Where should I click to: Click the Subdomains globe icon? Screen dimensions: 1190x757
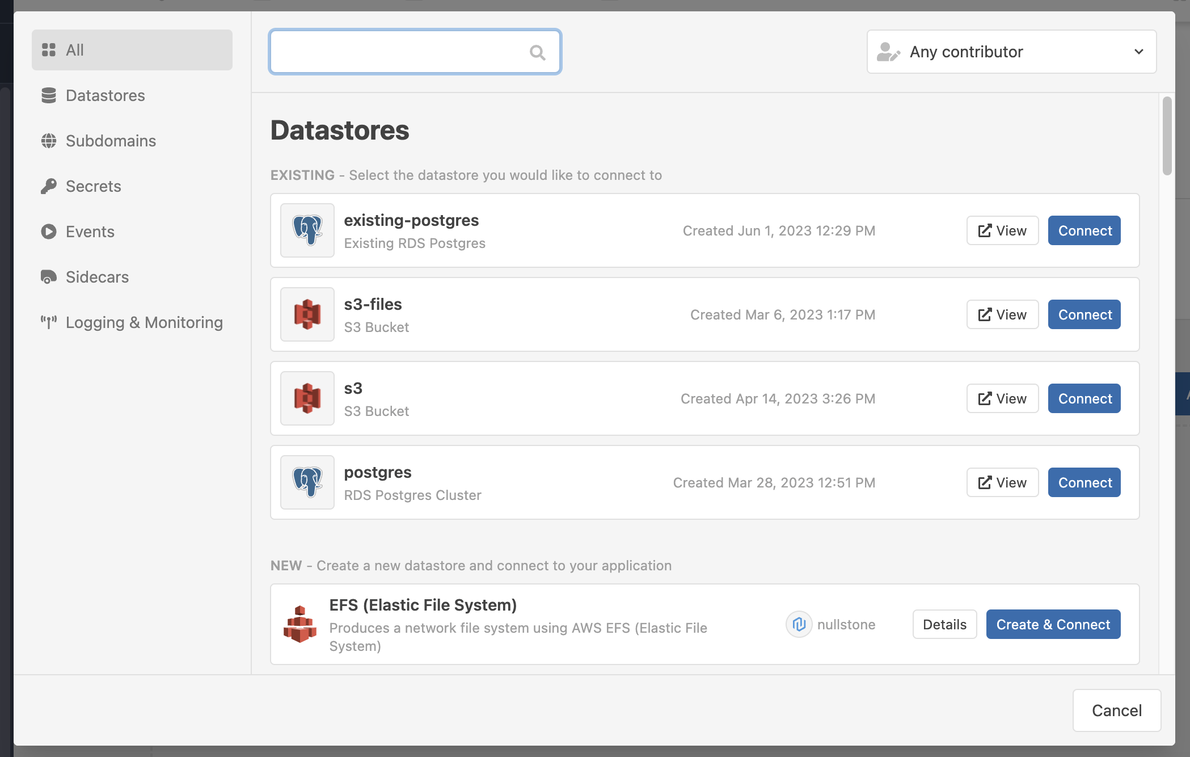tap(49, 140)
